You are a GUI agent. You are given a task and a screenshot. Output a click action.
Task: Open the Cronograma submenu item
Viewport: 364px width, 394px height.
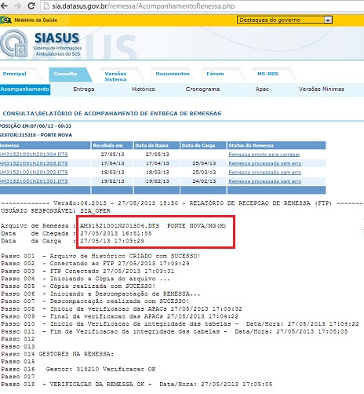click(x=202, y=89)
